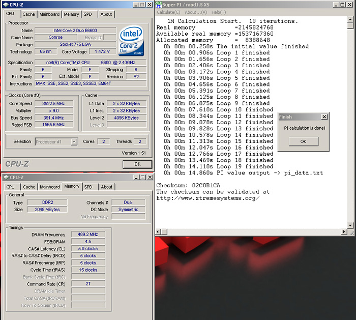
Task: Click the Checksum: 02C0B1CA line
Action: click(x=188, y=185)
